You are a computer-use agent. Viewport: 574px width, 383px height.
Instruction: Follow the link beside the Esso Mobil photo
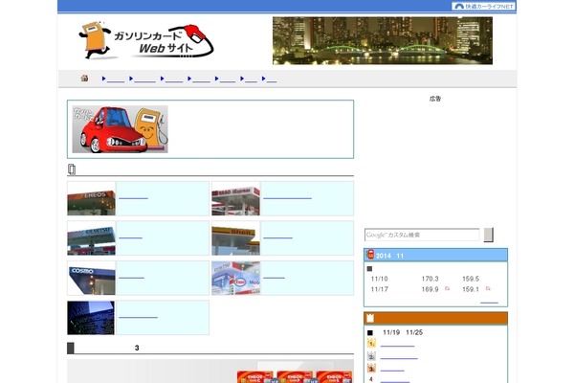274,276
